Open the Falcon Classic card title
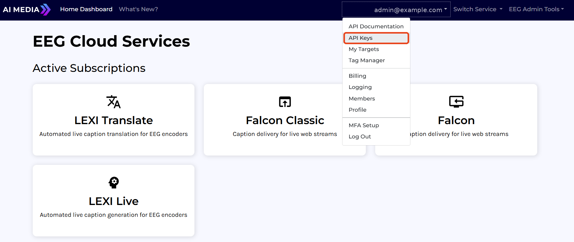Image resolution: width=574 pixels, height=242 pixels. click(285, 120)
